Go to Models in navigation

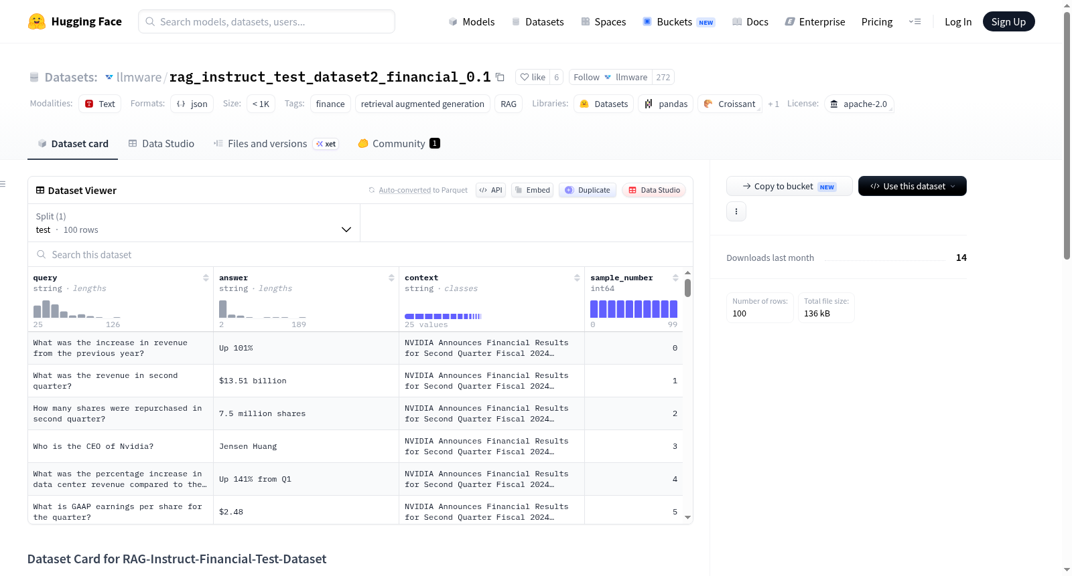pyautogui.click(x=472, y=21)
